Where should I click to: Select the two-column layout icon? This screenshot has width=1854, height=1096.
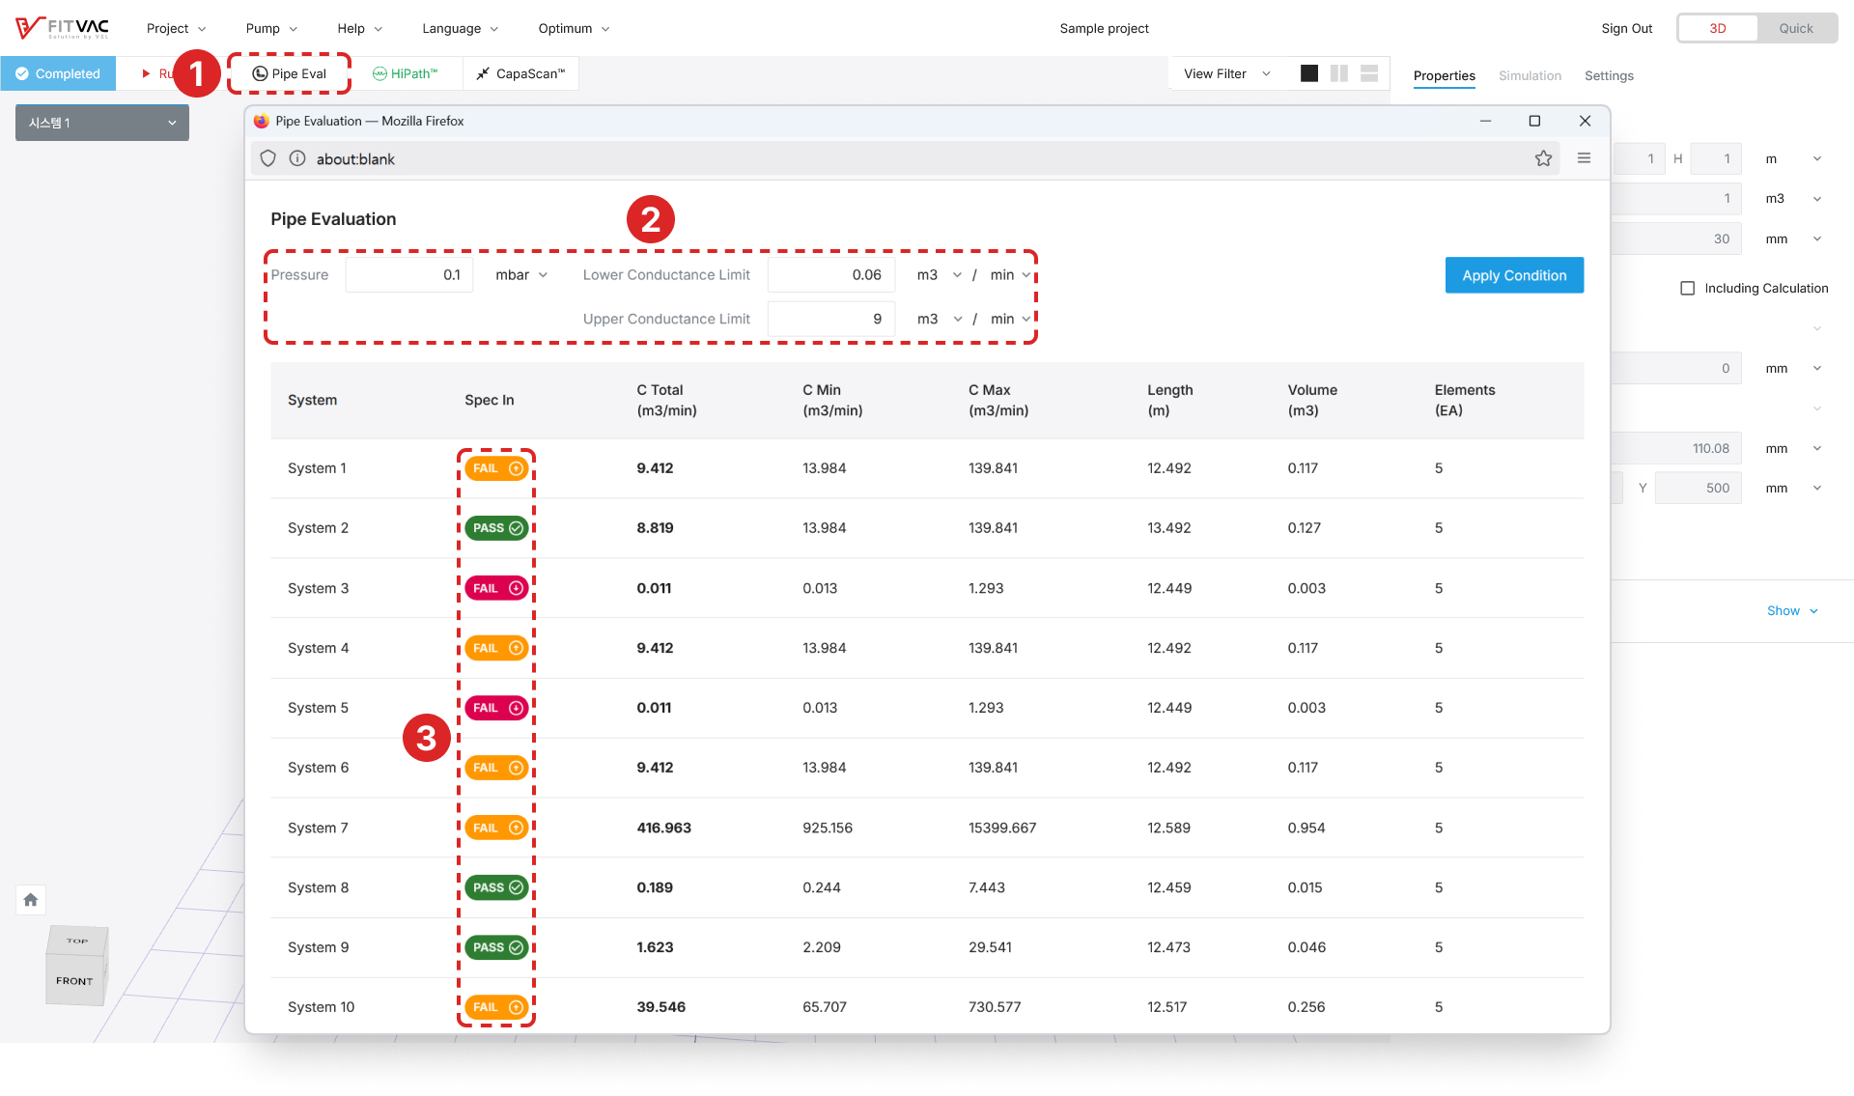point(1338,73)
